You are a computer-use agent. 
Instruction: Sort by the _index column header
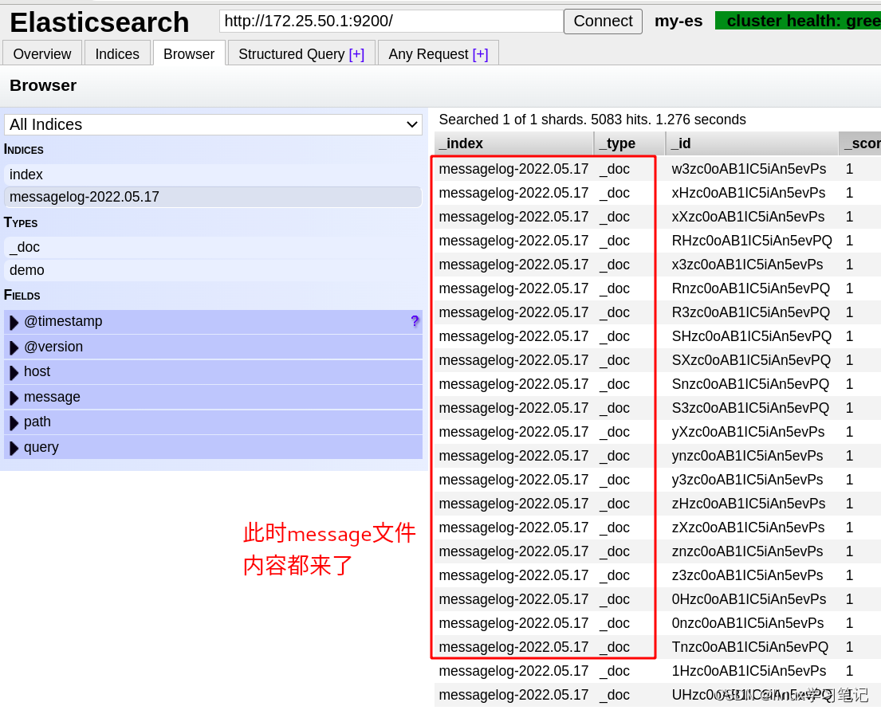point(513,143)
